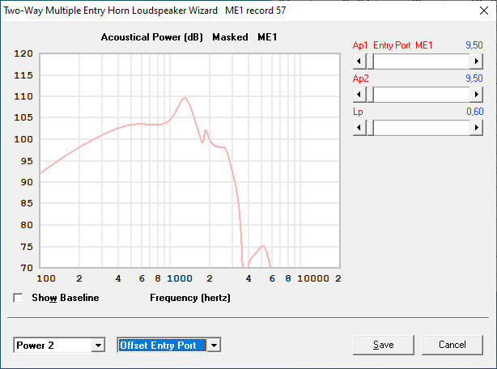497x369 pixels.
Task: Click the Lp label
Action: point(358,112)
